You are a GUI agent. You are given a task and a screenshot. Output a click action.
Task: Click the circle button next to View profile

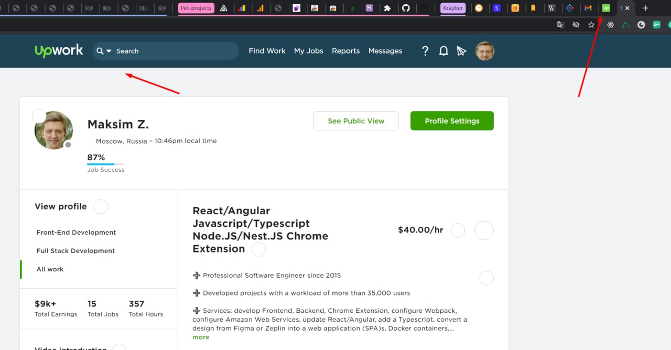[101, 206]
